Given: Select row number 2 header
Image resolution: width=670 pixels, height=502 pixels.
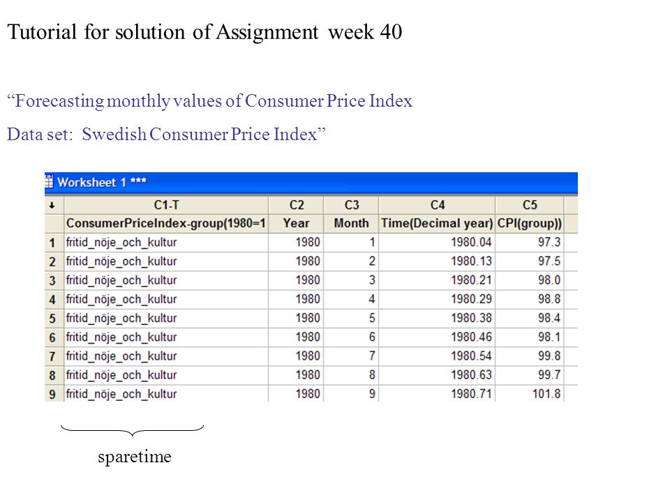Looking at the screenshot, I should tap(54, 261).
